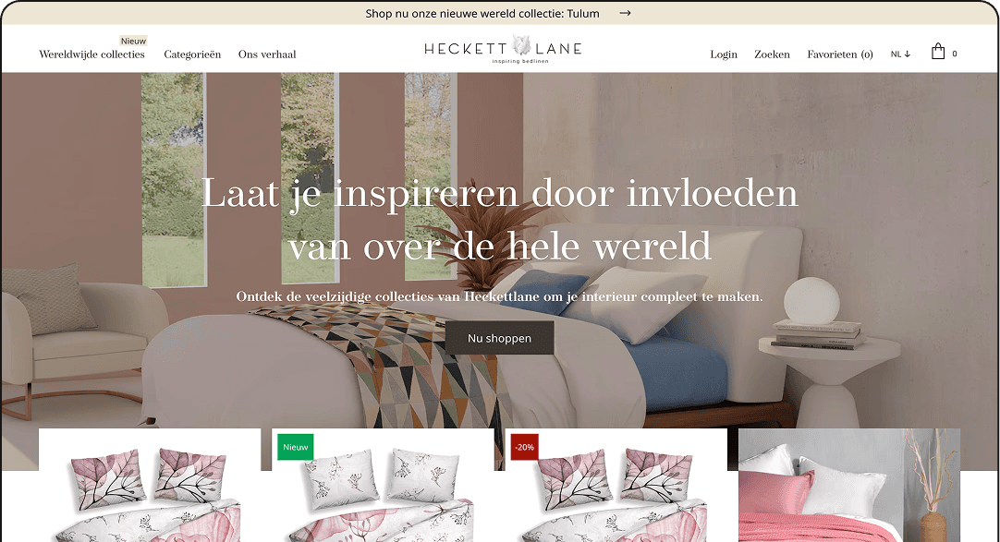
Task: Click the cart item count number
Action: coord(954,54)
